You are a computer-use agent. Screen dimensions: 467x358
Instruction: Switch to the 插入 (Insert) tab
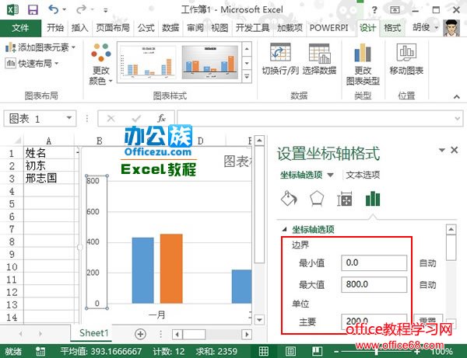[80, 28]
